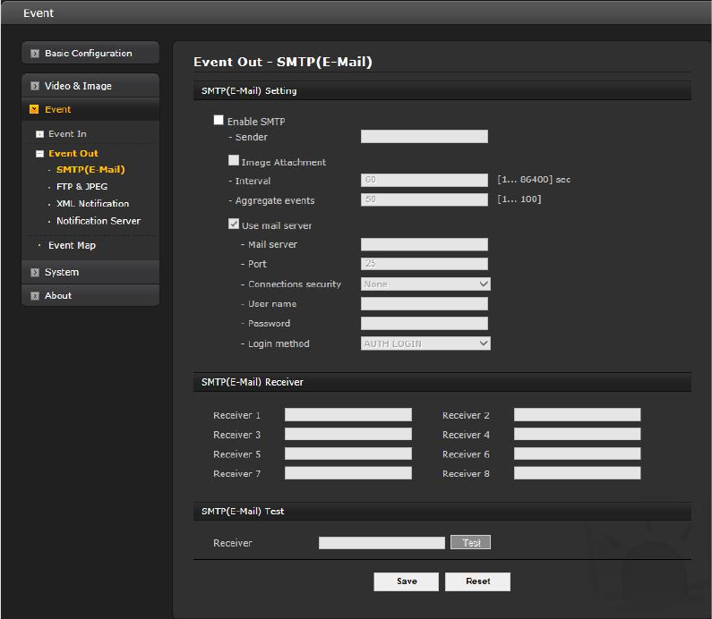The width and height of the screenshot is (712, 619).
Task: Open the Connections security dropdown
Action: (425, 284)
